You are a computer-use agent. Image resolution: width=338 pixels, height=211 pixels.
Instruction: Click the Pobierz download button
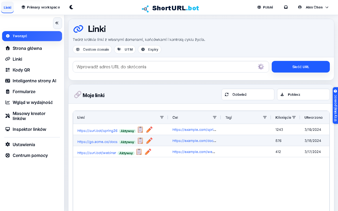303,94
